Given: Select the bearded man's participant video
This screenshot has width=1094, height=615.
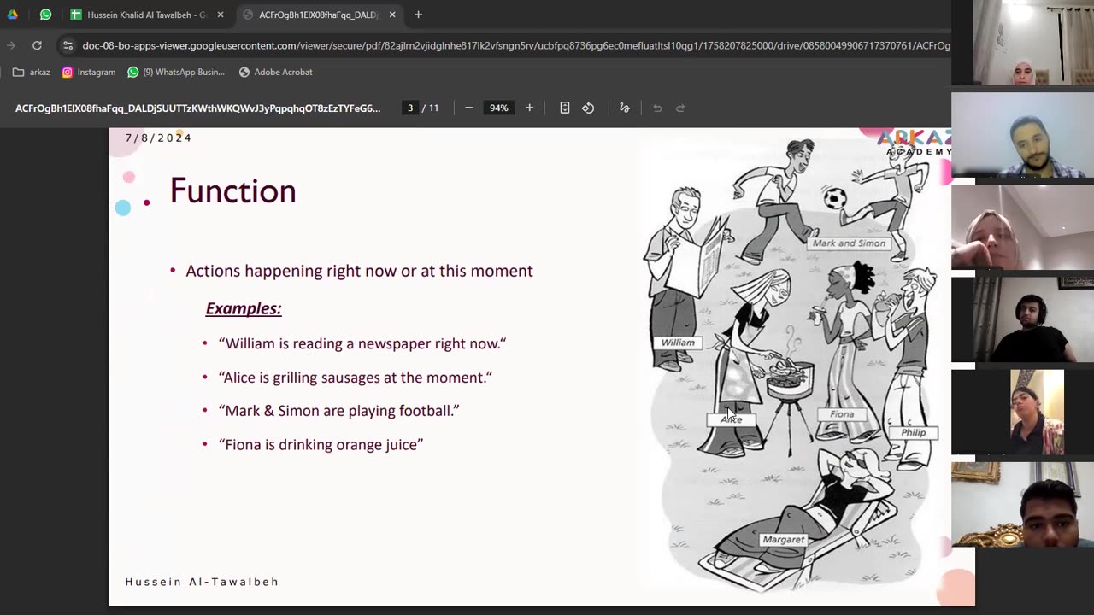Looking at the screenshot, I should point(1022,134).
